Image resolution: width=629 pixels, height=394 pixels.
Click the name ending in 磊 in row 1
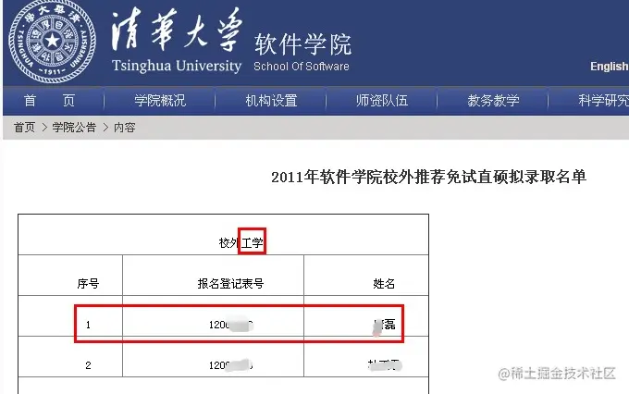(384, 325)
